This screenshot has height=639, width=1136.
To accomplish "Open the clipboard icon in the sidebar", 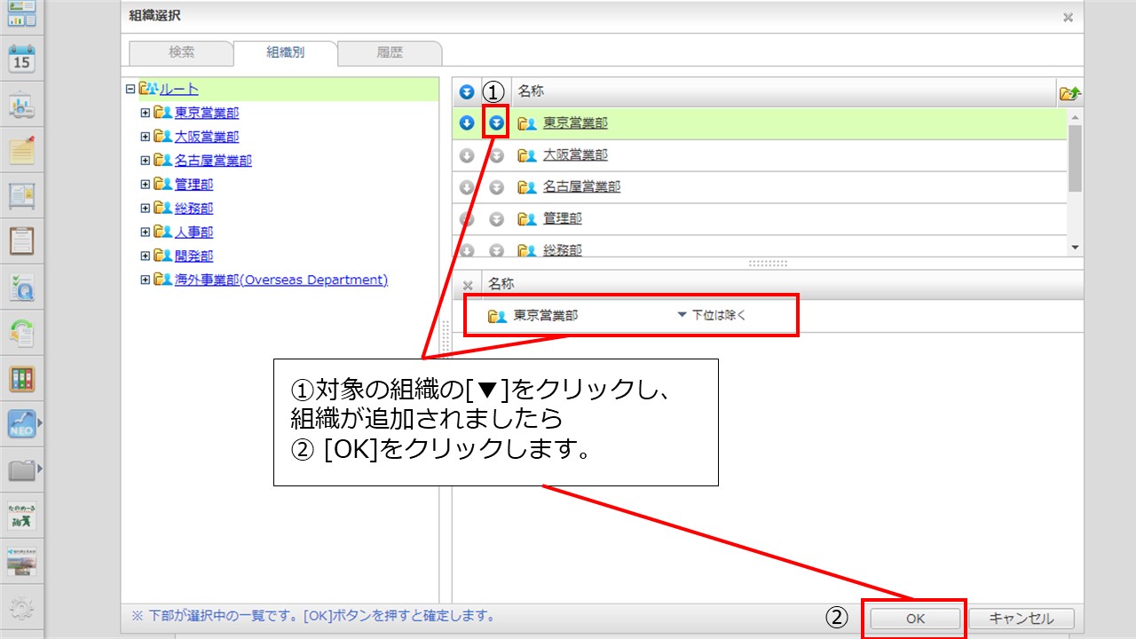I will [21, 241].
